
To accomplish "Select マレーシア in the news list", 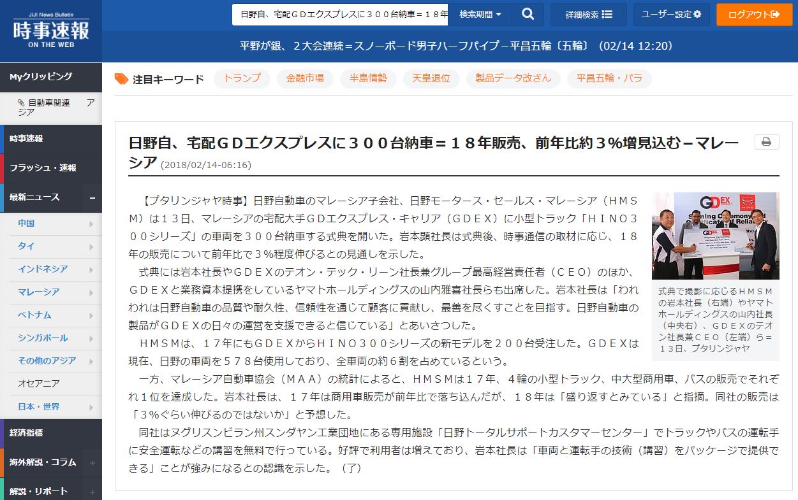I will pos(56,292).
